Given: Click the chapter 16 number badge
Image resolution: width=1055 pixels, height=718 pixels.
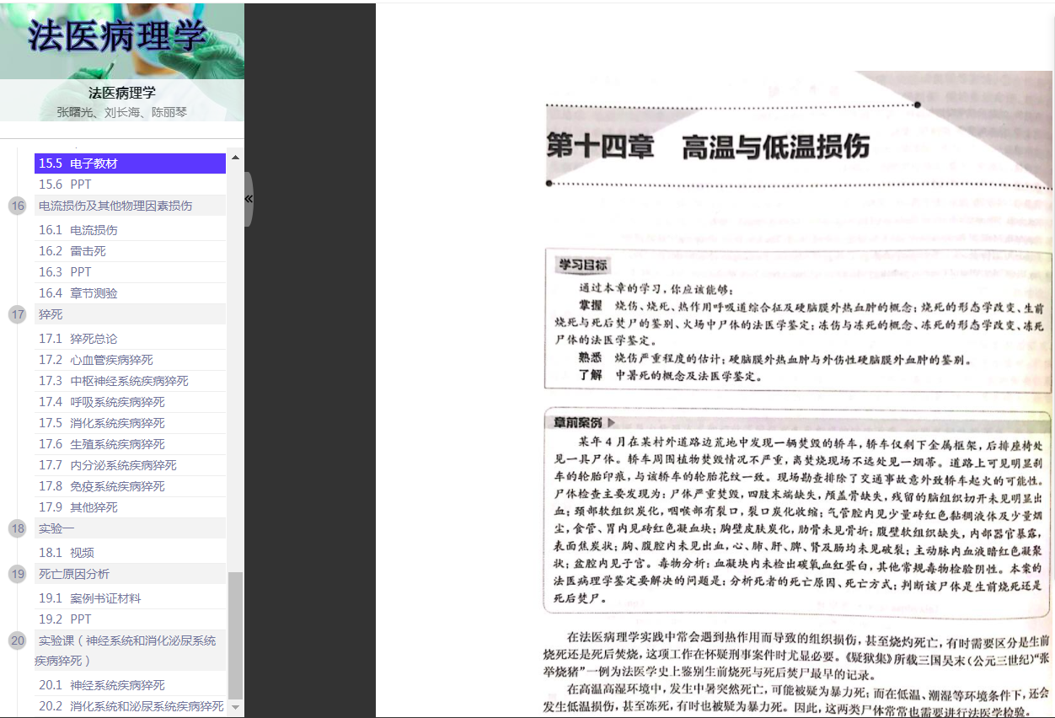Looking at the screenshot, I should [x=18, y=206].
